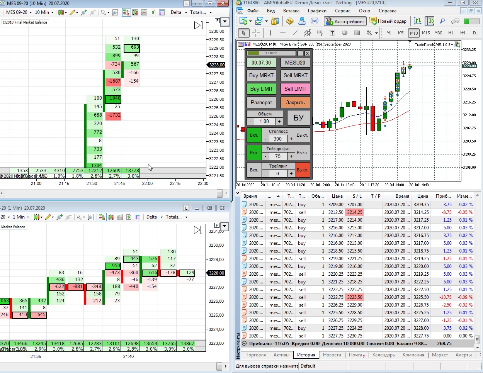Increase Объем volume with plus button
This screenshot has width=483, height=373.
(279, 121)
